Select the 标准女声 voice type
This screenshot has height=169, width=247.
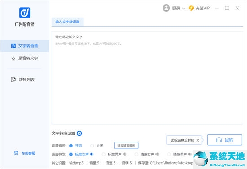pyautogui.click(x=71, y=154)
